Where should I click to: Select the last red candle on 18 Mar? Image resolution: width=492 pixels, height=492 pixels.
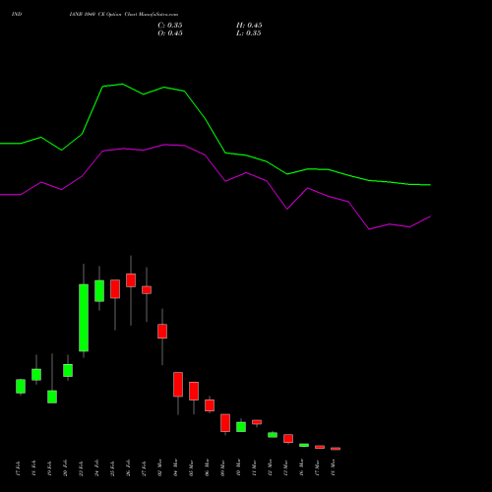(x=336, y=449)
